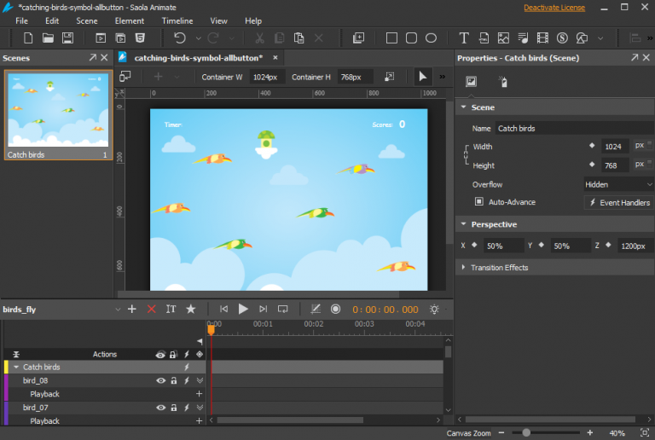Toggle auto-keyframe recording

tap(335, 309)
